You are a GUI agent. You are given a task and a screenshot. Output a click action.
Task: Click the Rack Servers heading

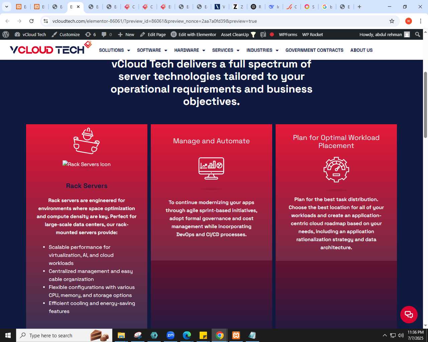click(87, 186)
